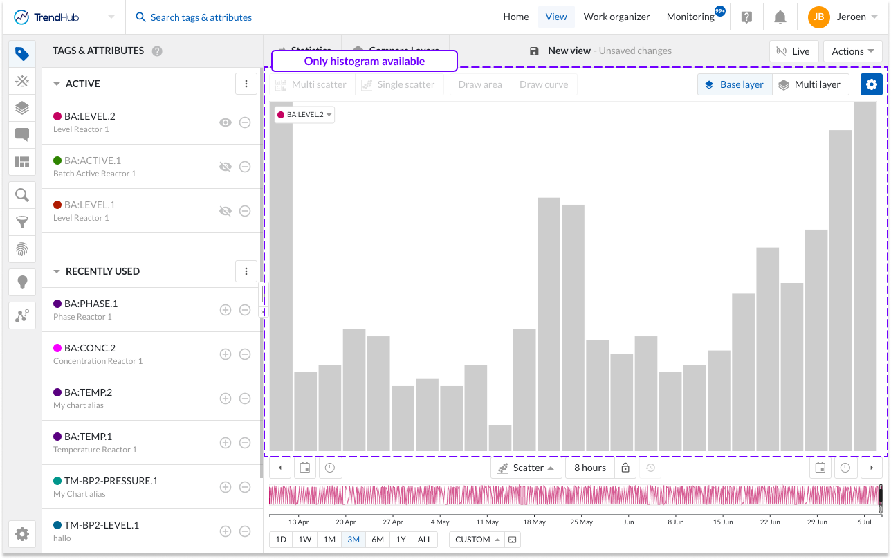
Task: Collapse the ACTIVE tags section
Action: coord(57,84)
